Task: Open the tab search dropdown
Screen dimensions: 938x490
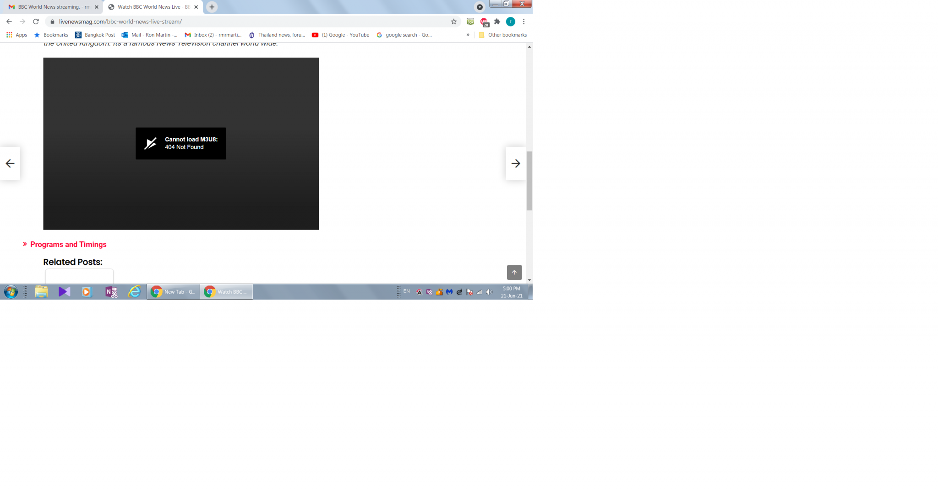Action: point(480,7)
